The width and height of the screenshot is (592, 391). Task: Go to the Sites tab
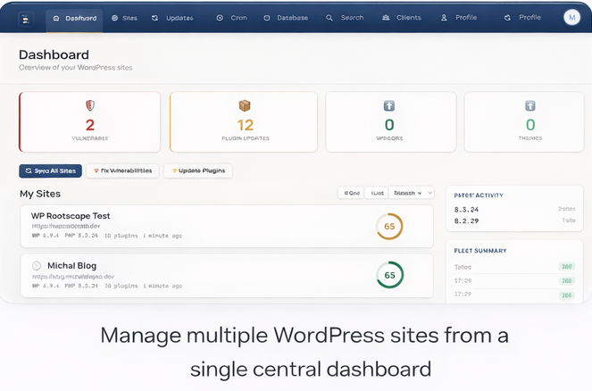coord(125,18)
